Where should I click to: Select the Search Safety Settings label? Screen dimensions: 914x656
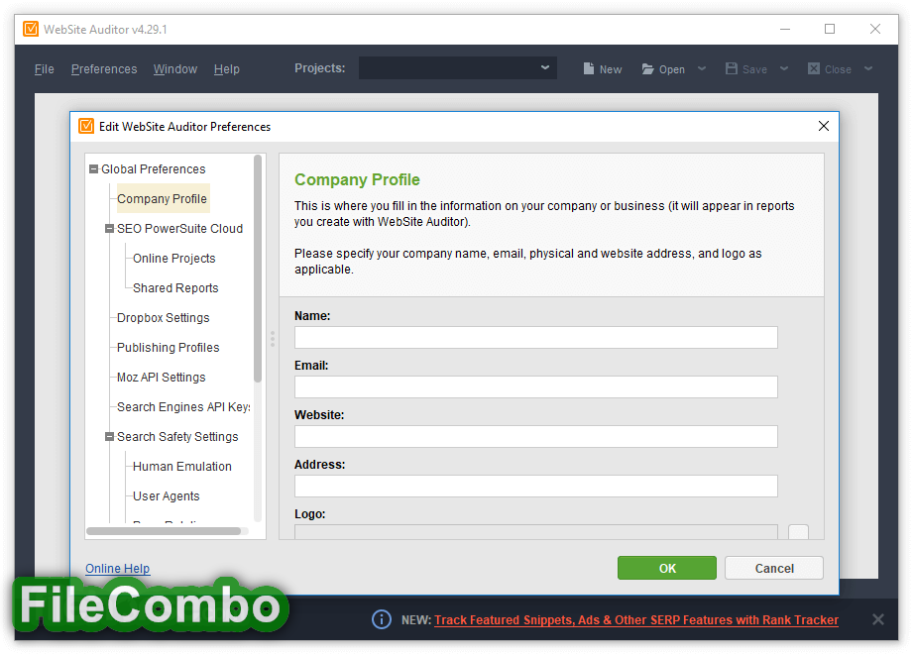click(x=177, y=436)
